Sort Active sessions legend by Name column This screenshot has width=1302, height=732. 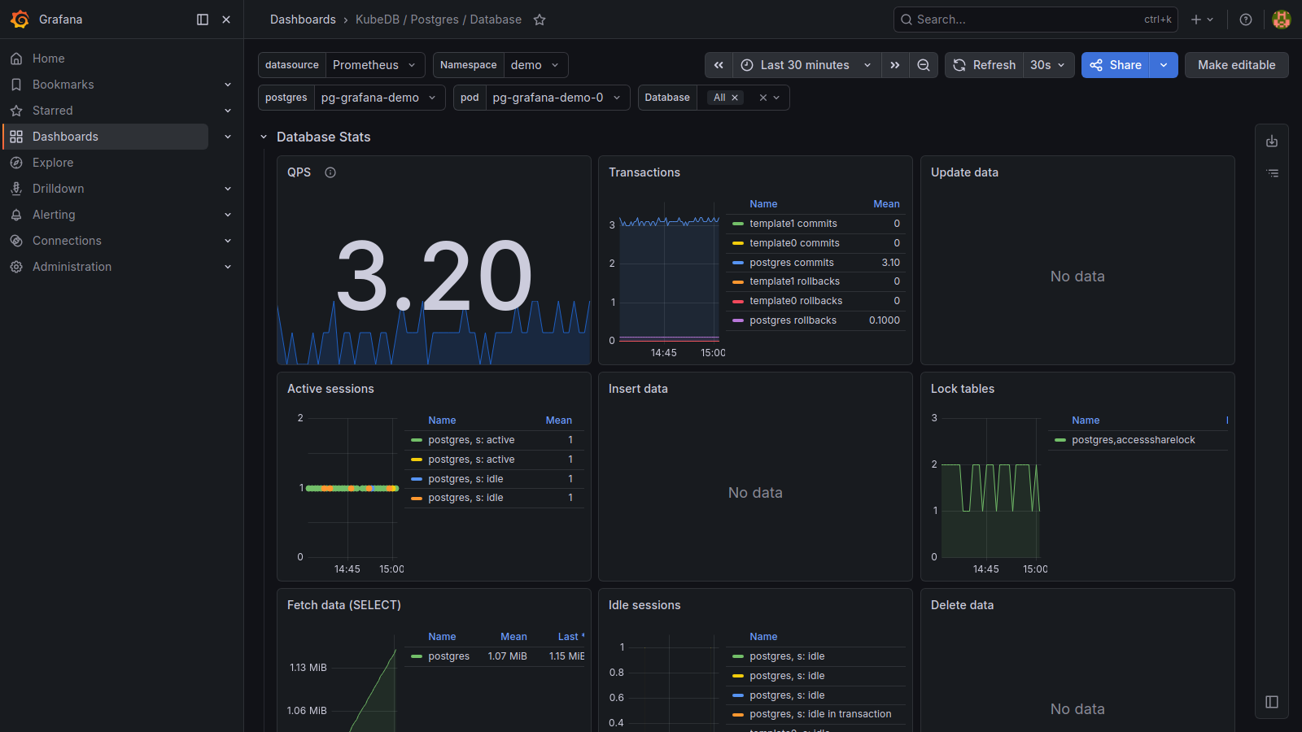click(442, 420)
